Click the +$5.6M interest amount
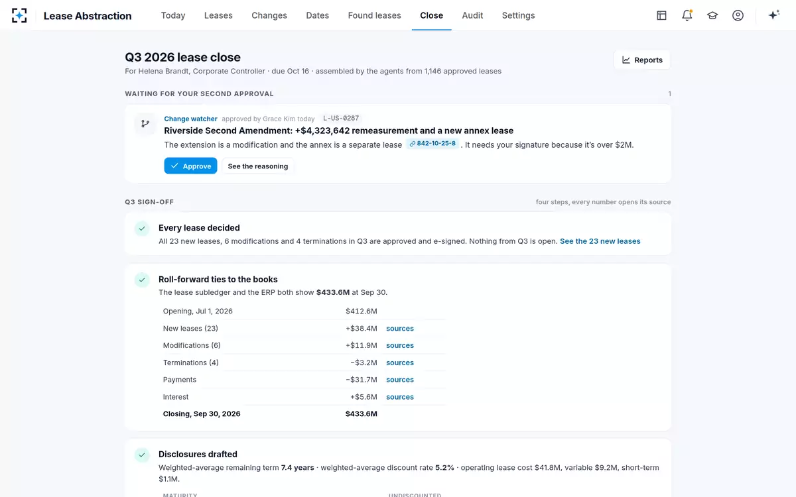796x497 pixels. click(364, 397)
